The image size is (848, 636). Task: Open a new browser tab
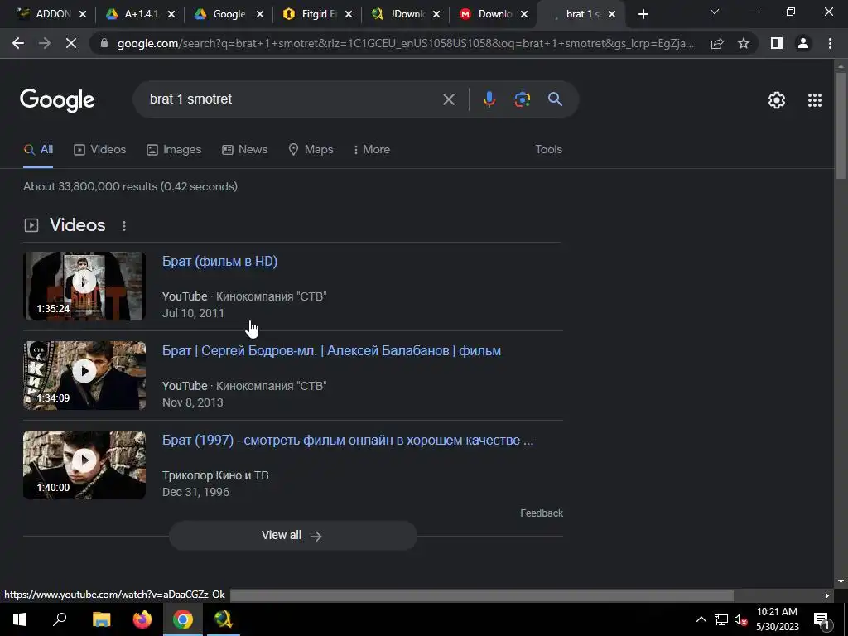coord(643,15)
